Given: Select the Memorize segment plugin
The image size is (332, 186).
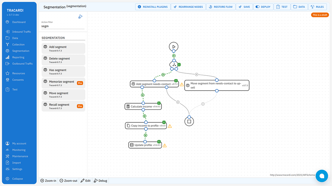Looking at the screenshot, I should (x=63, y=83).
